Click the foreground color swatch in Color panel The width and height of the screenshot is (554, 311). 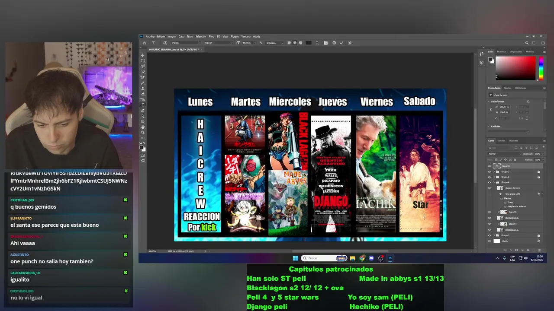tap(490, 59)
